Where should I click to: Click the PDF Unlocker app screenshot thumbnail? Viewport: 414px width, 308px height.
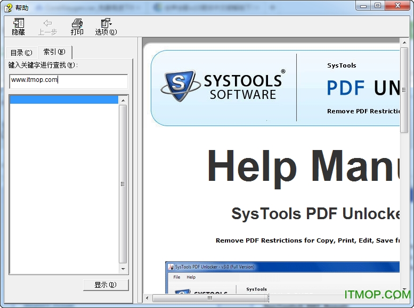click(282, 277)
